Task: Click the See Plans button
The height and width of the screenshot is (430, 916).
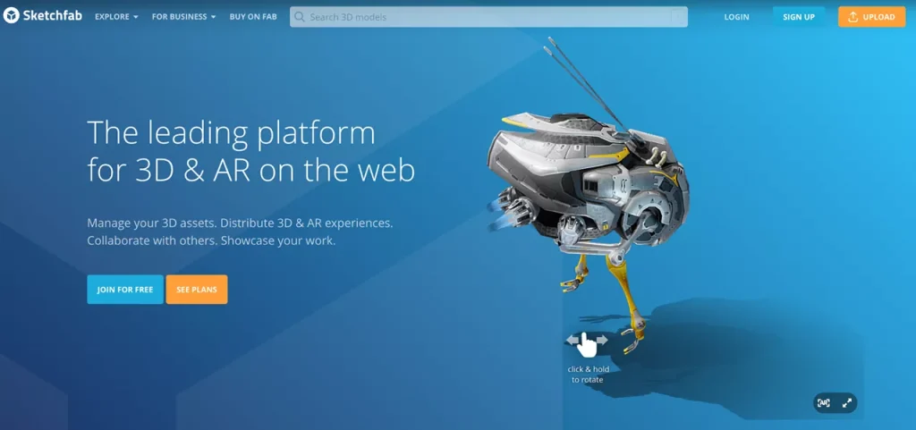Action: 196,290
